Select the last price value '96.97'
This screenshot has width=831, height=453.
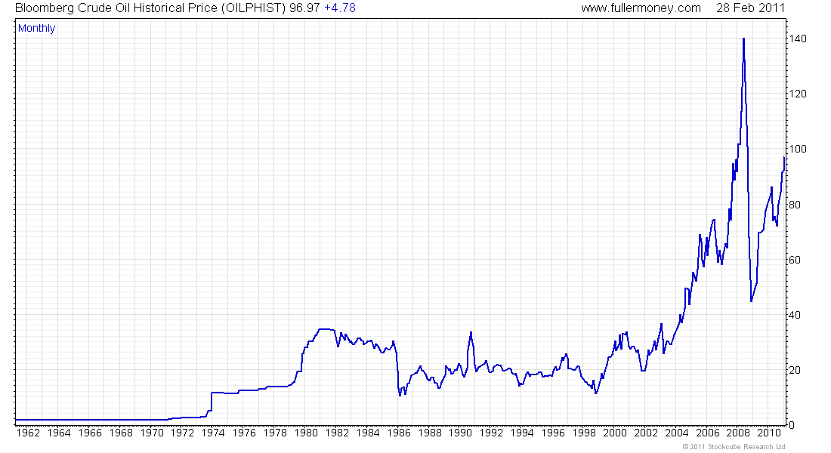[304, 8]
